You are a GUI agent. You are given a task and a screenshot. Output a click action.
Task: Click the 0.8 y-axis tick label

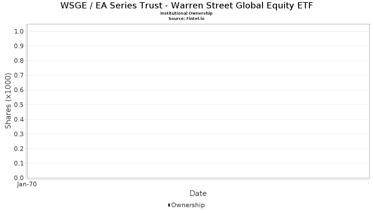pyautogui.click(x=19, y=61)
